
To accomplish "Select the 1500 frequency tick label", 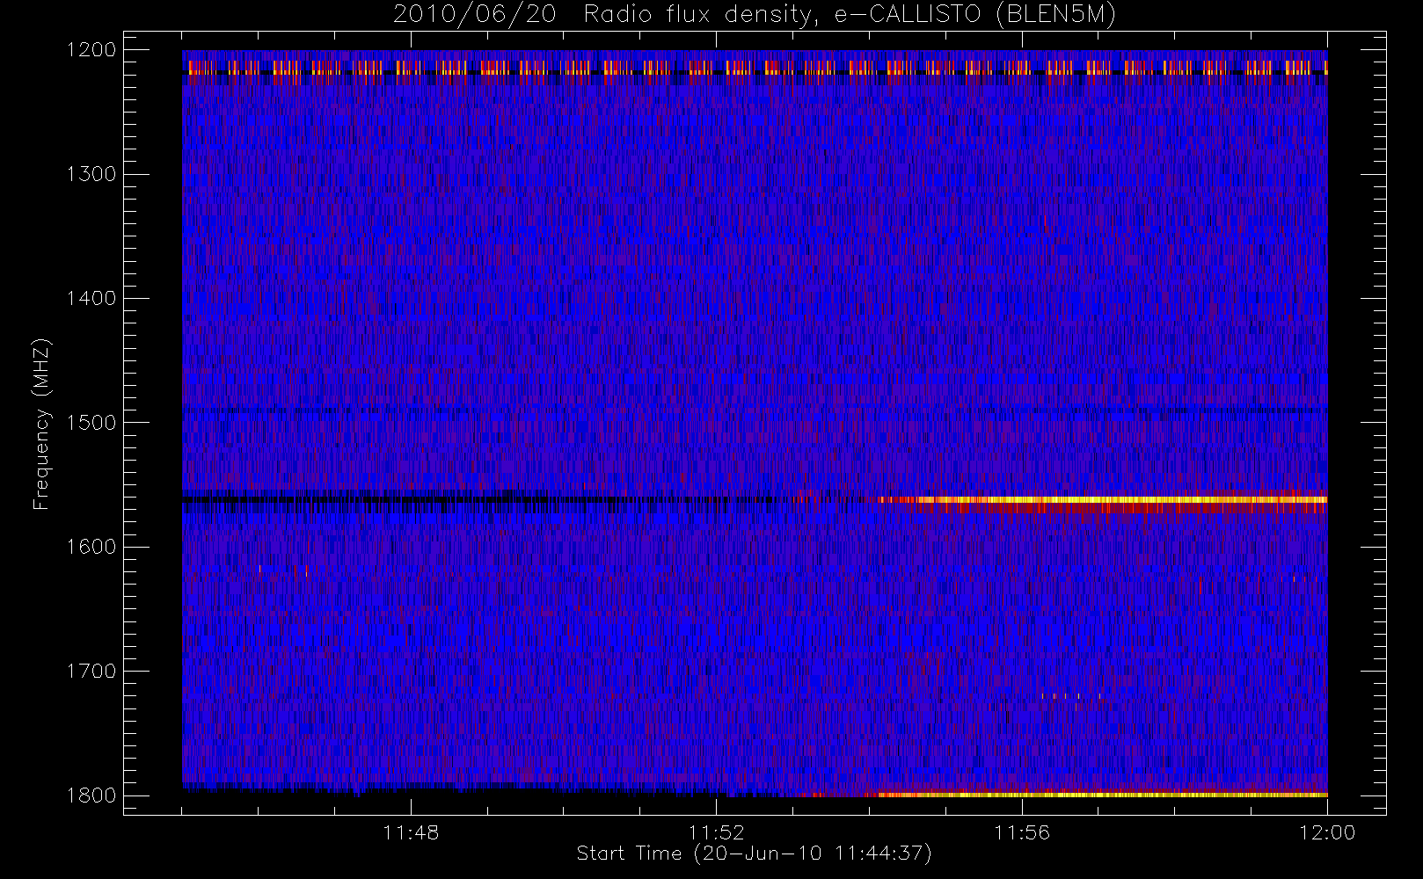I will point(91,423).
